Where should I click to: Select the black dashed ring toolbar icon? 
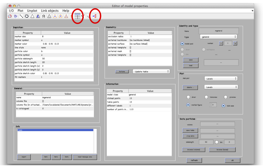pyautogui.click(x=27, y=16)
